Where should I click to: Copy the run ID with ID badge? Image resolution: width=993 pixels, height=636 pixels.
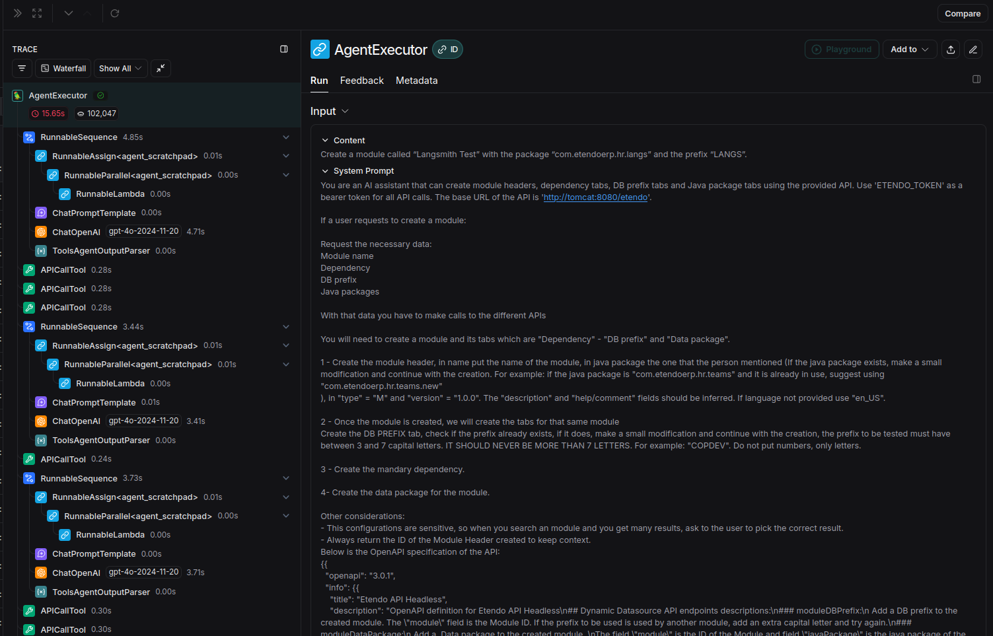pos(448,50)
